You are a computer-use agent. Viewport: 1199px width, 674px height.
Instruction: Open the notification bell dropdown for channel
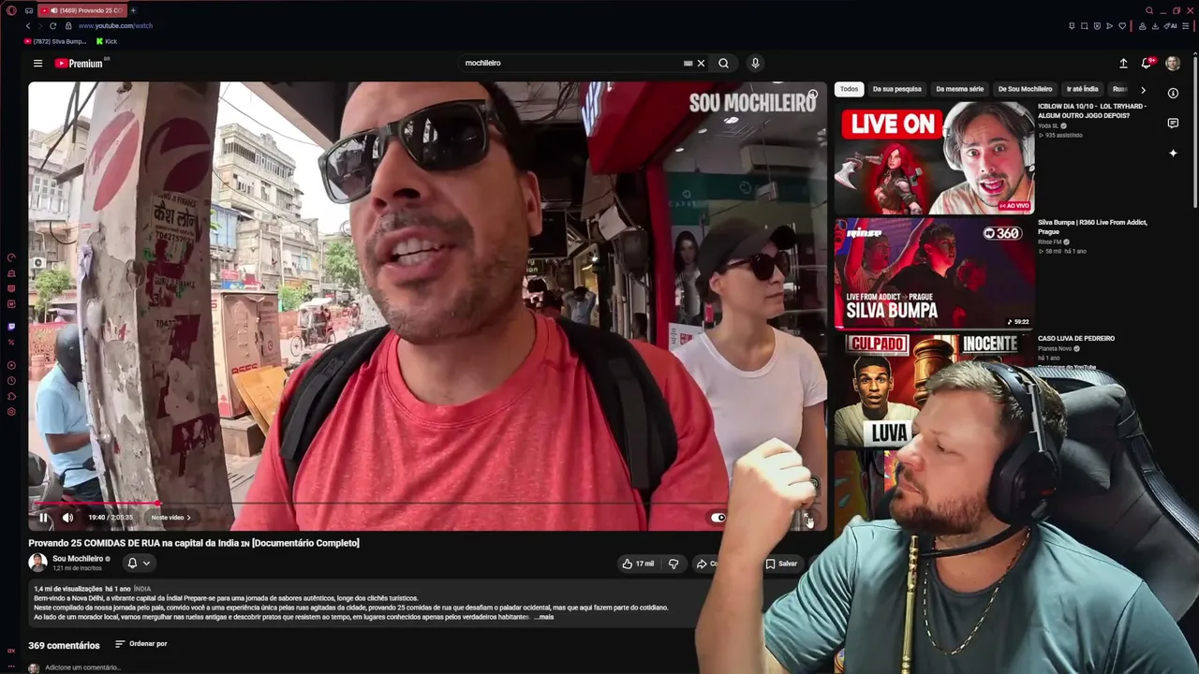(x=139, y=563)
